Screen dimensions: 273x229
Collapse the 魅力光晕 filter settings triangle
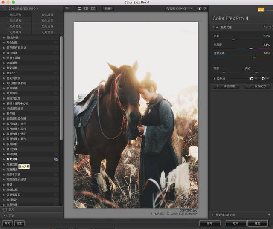[x=213, y=27]
